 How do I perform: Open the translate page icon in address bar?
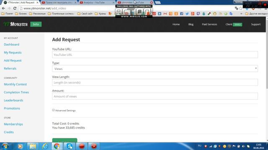tap(236, 8)
